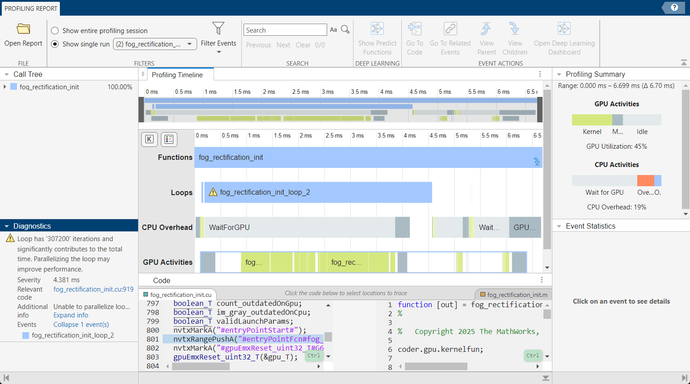
Task: Click inside the Search field
Action: [285, 30]
